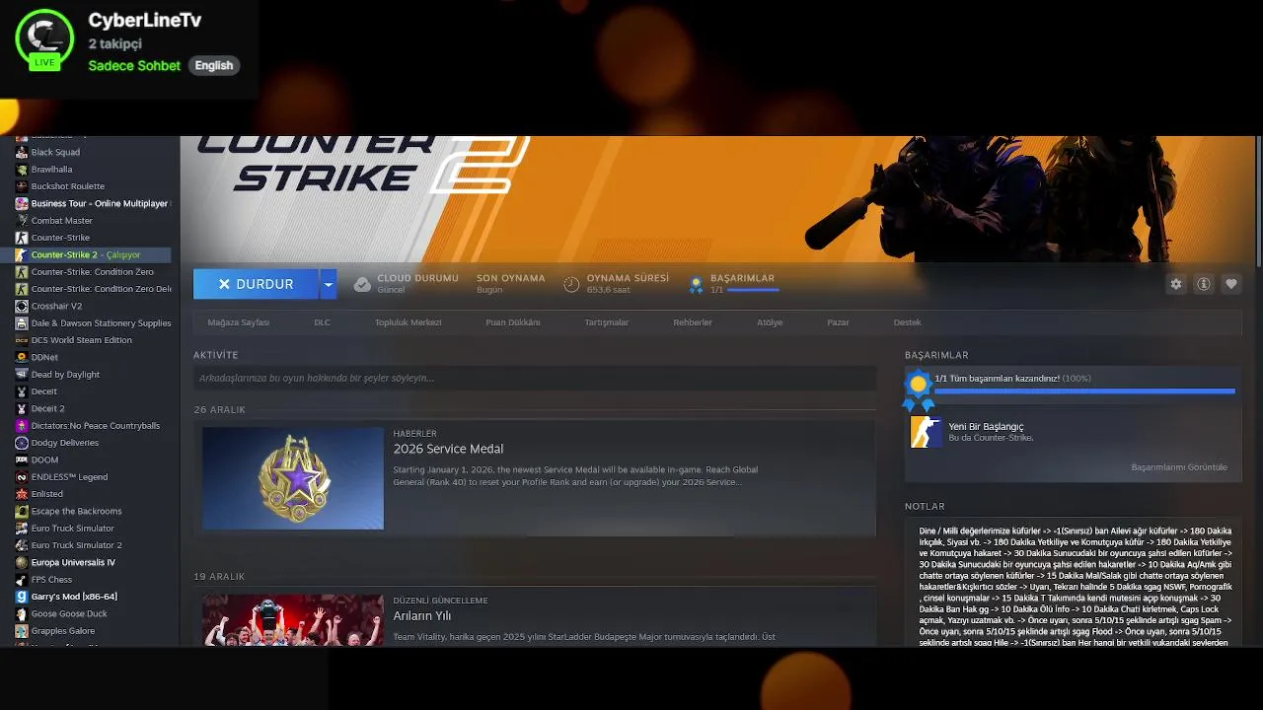Screen dimensions: 1263x710
Task: Click the Notlar notes text block
Action: [1075, 587]
